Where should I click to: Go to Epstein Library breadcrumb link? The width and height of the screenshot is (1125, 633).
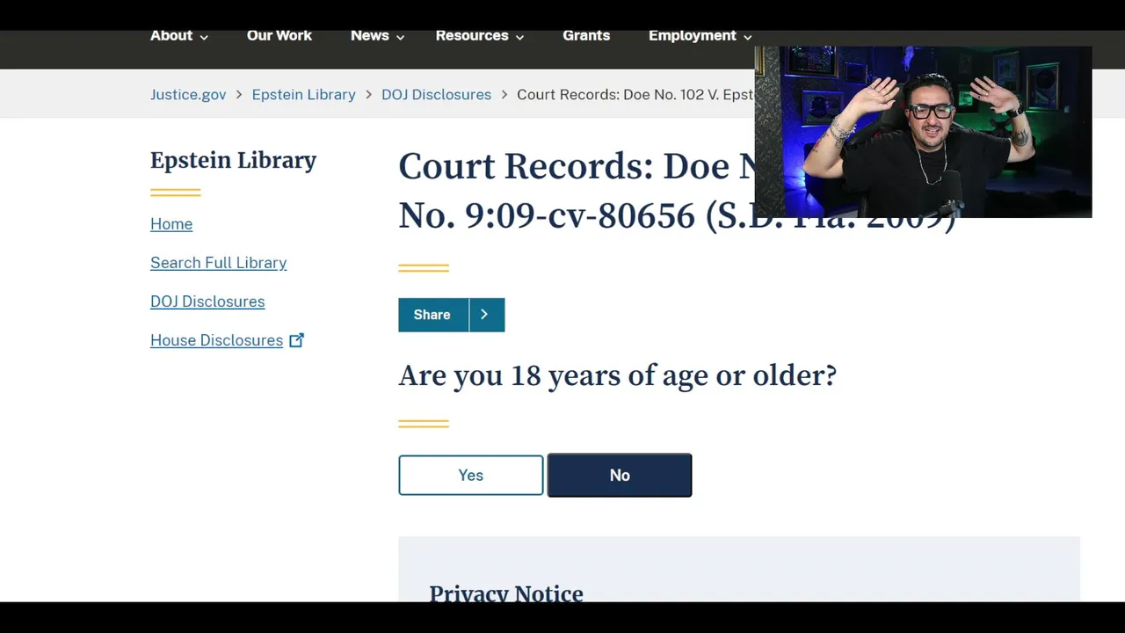coord(303,94)
